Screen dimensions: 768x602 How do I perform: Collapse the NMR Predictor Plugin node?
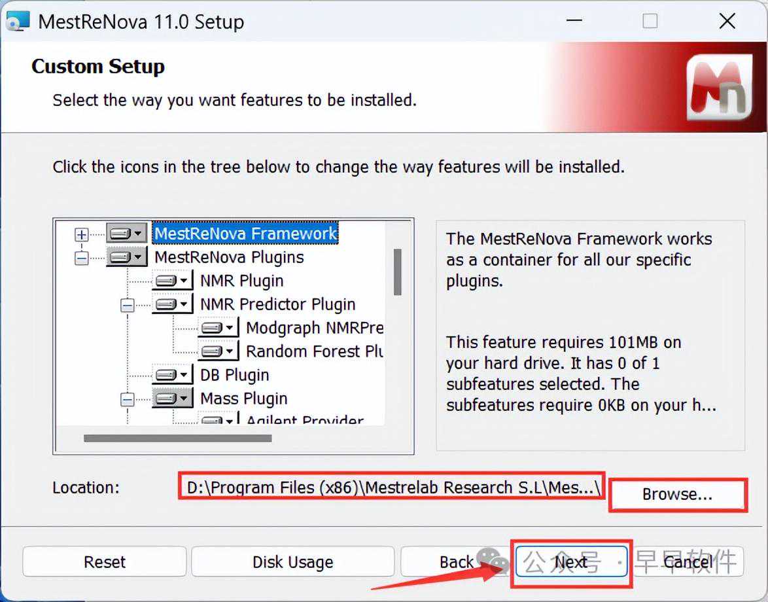pyautogui.click(x=128, y=305)
